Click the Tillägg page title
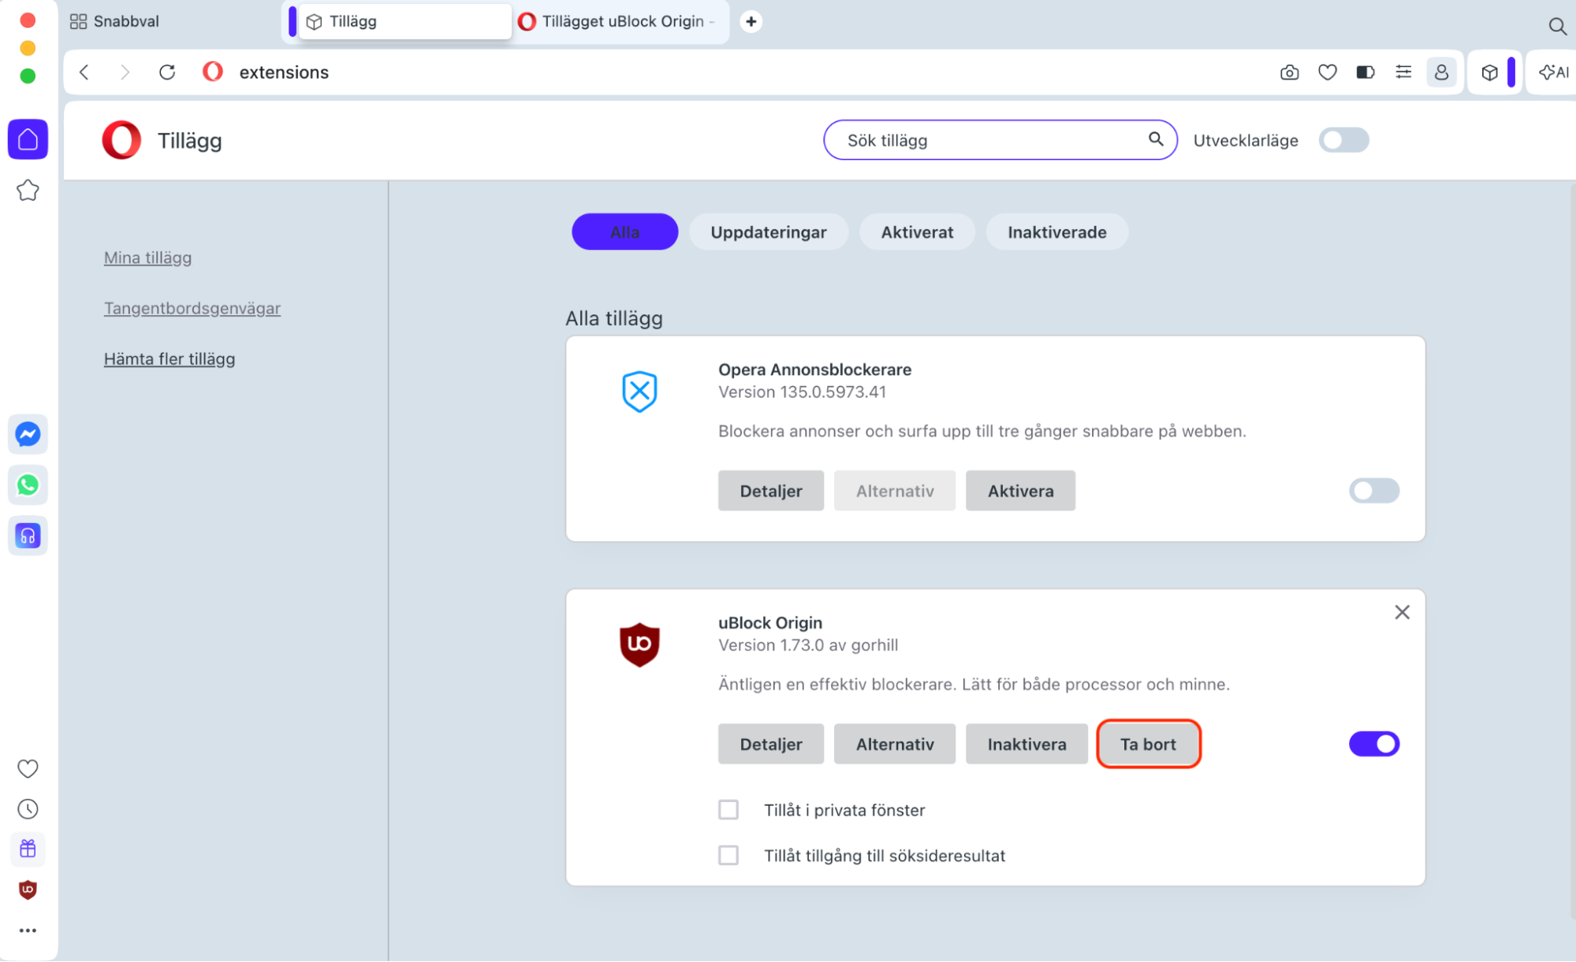1576x962 pixels. click(190, 140)
